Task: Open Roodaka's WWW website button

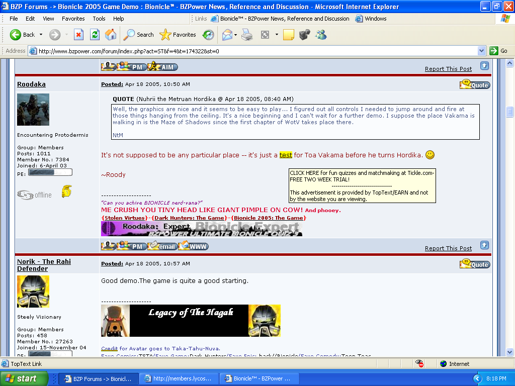Action: point(193,246)
